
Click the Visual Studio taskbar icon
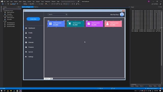[x=20, y=91]
